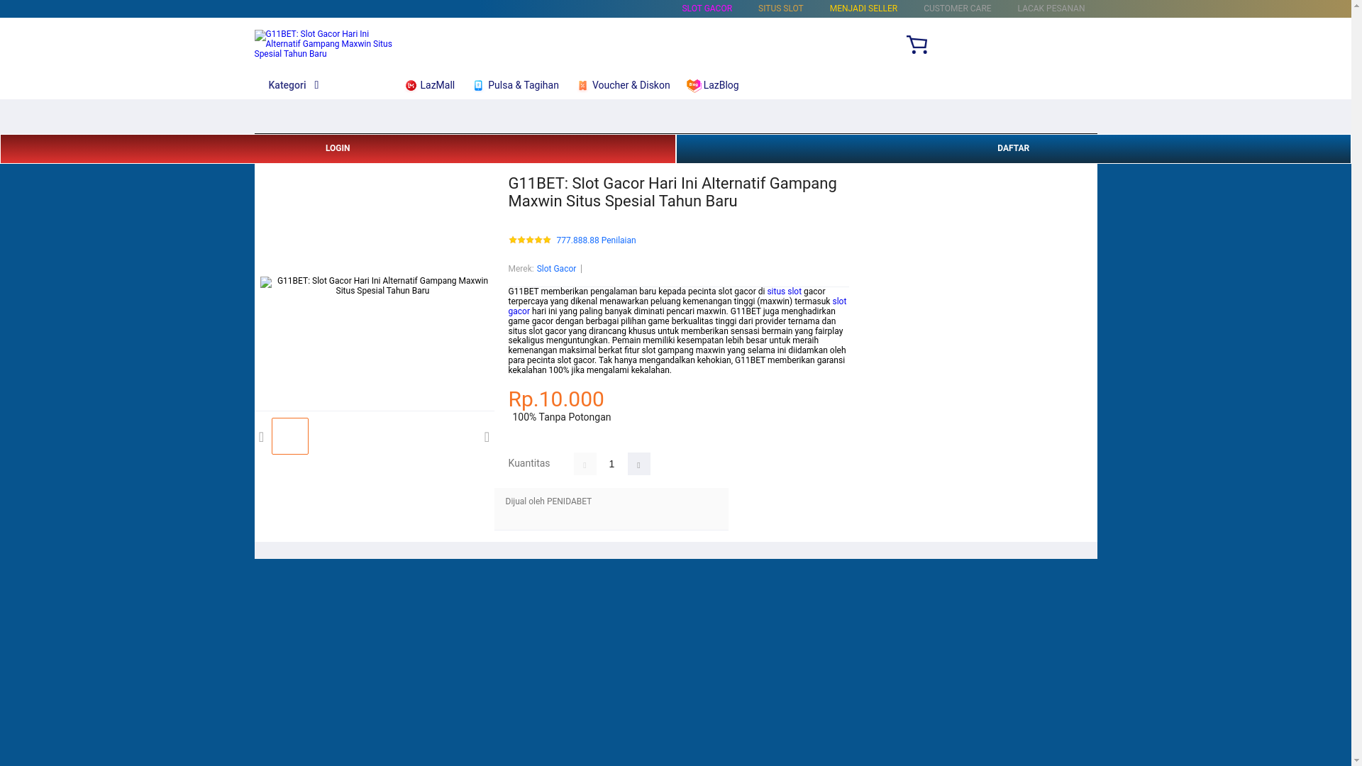Click the G11BET site logo
This screenshot has height=766, width=1362.
tap(323, 44)
